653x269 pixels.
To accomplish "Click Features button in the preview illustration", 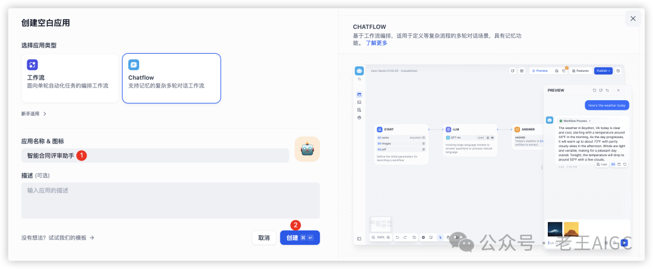I will (x=580, y=71).
